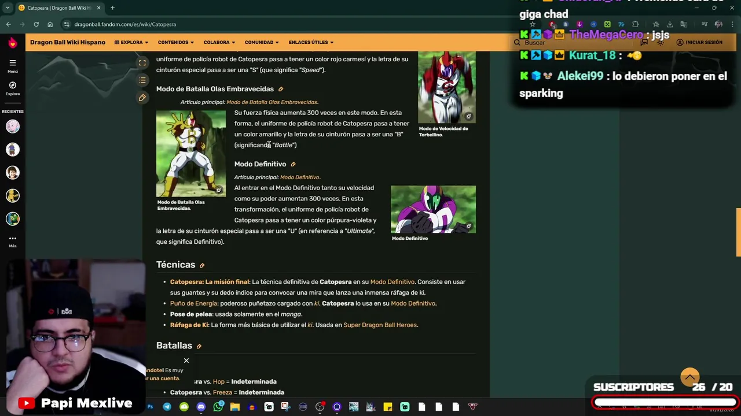Screen dimensions: 741x416
Task: Open Ráfaga de Ki link
Action: coord(189,325)
